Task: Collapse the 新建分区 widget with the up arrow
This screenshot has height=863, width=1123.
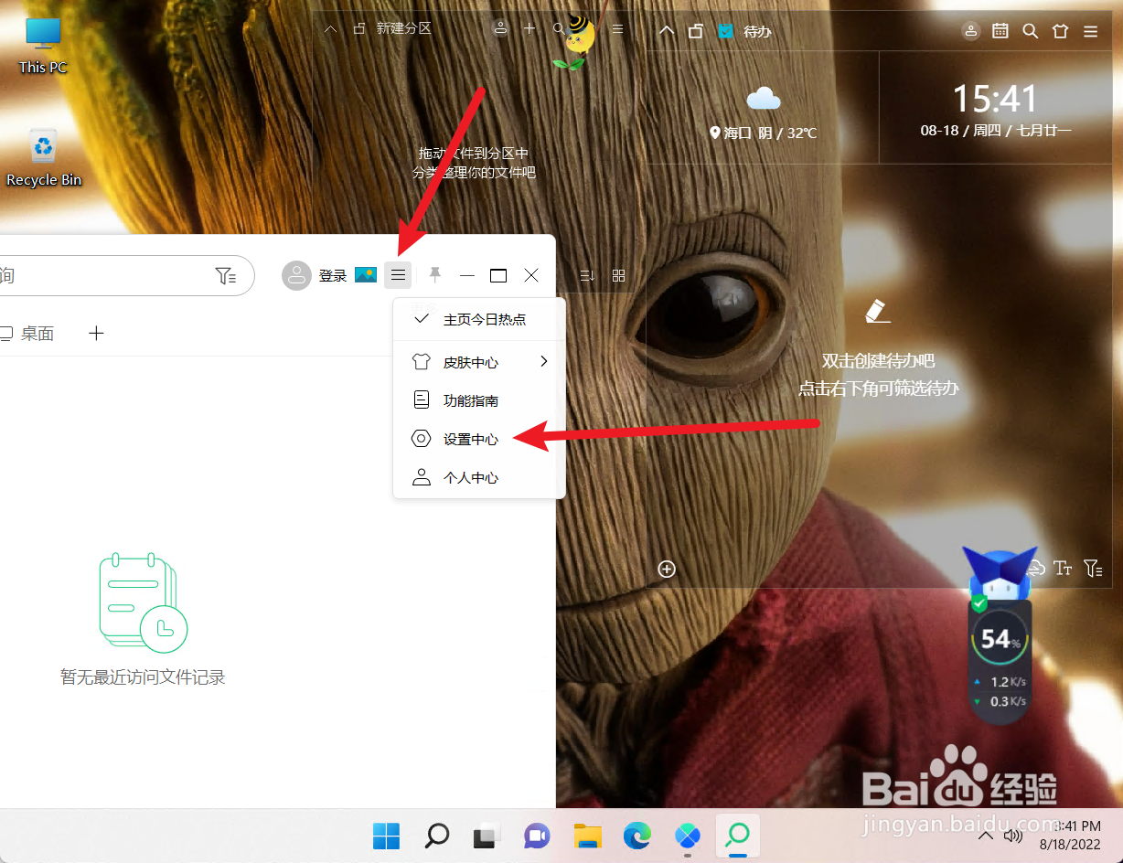Action: pyautogui.click(x=331, y=29)
